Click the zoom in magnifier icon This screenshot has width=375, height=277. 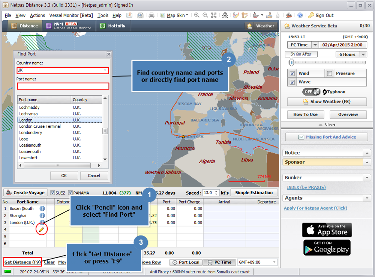[196, 15]
